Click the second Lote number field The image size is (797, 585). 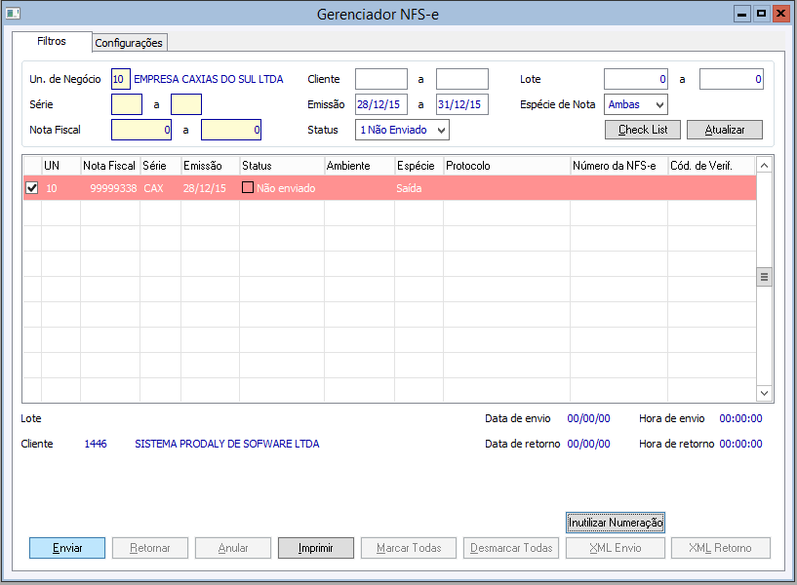[732, 79]
